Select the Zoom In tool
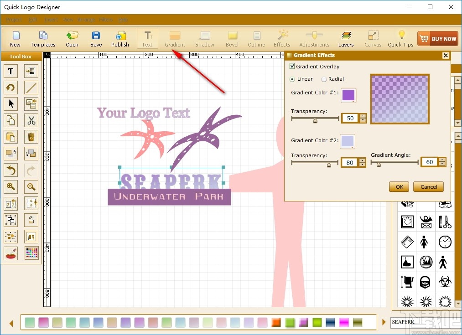The width and height of the screenshot is (462, 335). pos(11,187)
